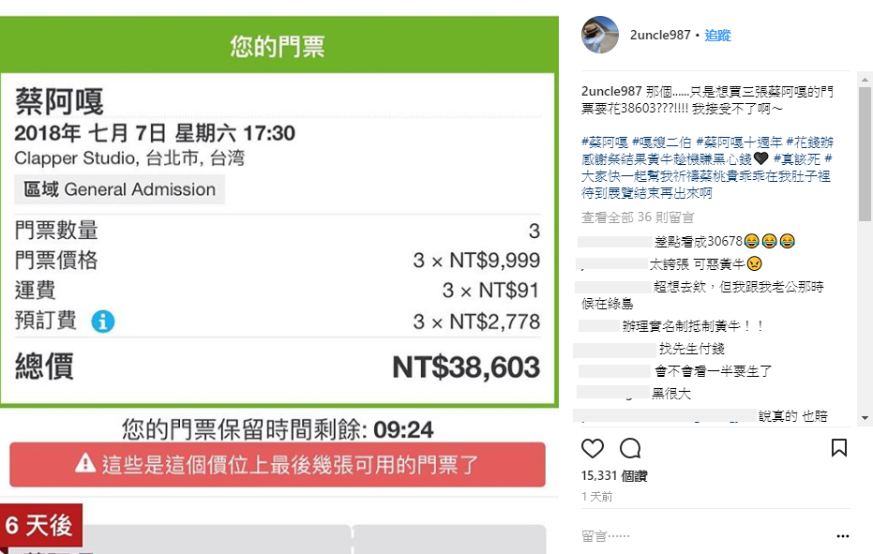The height and width of the screenshot is (554, 873).
Task: Save post with the bookmark icon
Action: click(839, 448)
